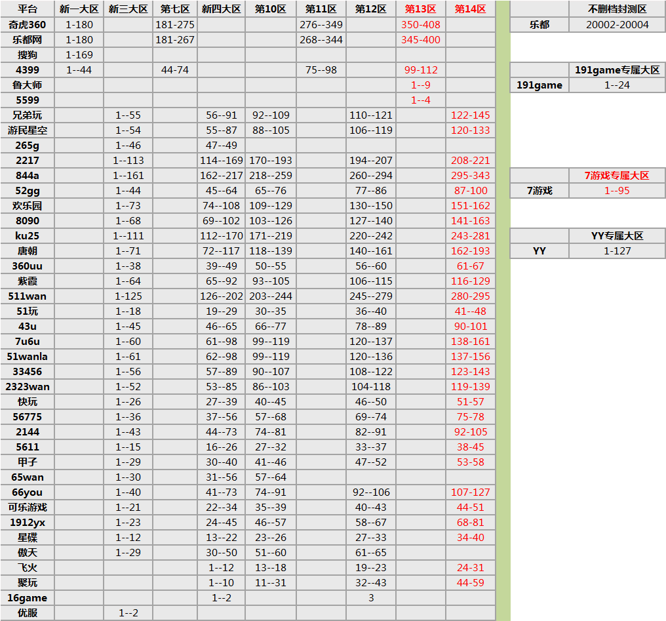The height and width of the screenshot is (621, 666).
Task: Click the 2323wan platform row label
Action: [27, 386]
